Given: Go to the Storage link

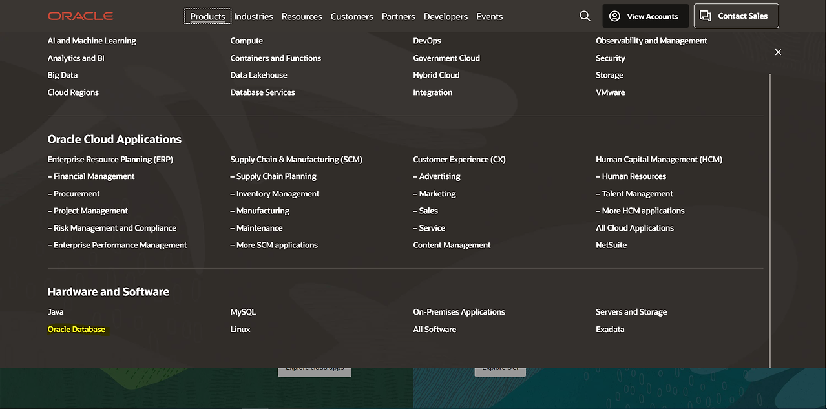Looking at the screenshot, I should click(610, 75).
